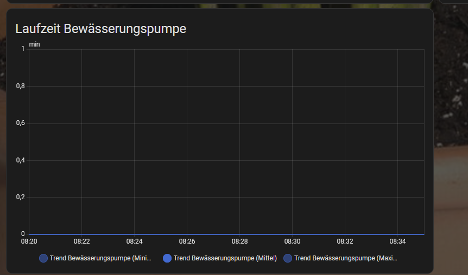The image size is (468, 275).
Task: Select the 08:28 time axis label
Action: [x=239, y=241]
